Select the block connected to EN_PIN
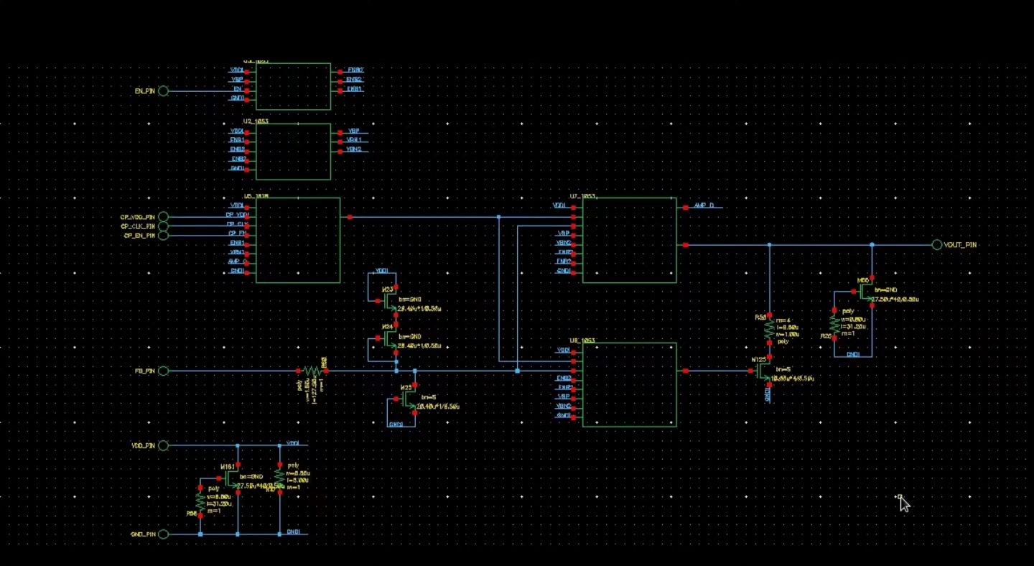This screenshot has height=566, width=1034. pos(293,86)
